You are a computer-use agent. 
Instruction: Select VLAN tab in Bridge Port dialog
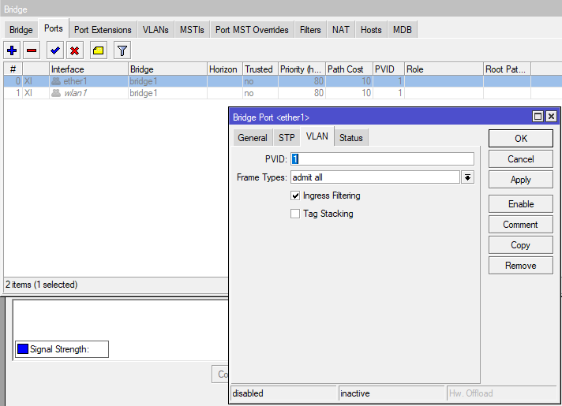pyautogui.click(x=317, y=136)
